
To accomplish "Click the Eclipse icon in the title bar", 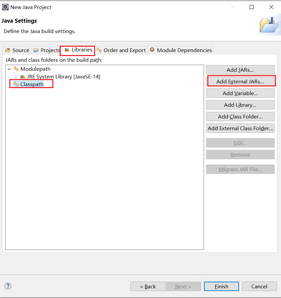I will (x=5, y=7).
